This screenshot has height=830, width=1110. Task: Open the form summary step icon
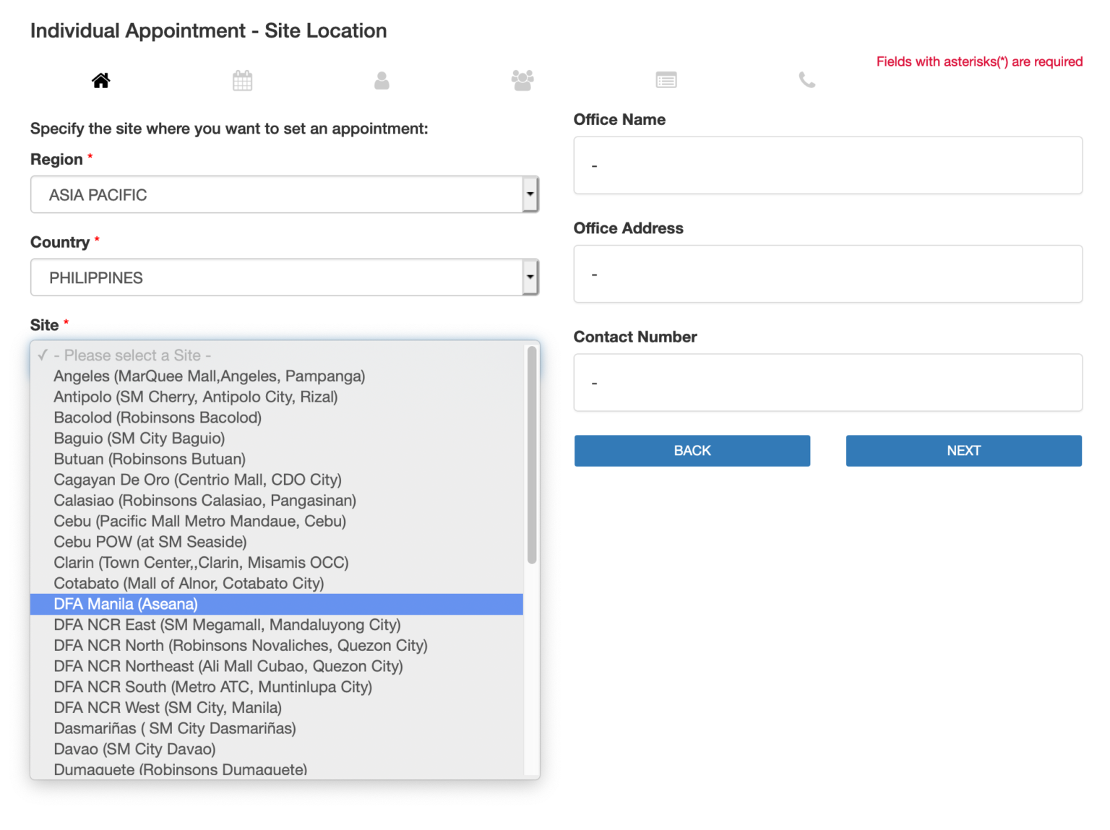pos(666,80)
